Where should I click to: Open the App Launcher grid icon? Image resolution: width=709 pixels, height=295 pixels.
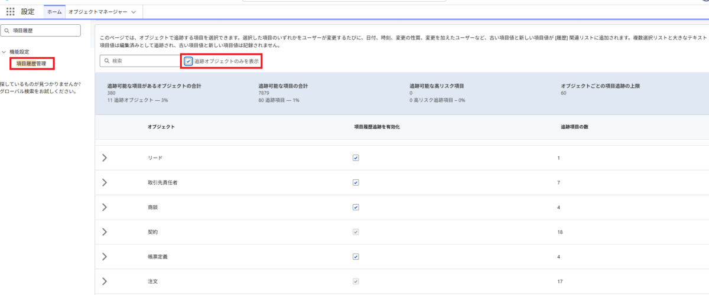10,12
